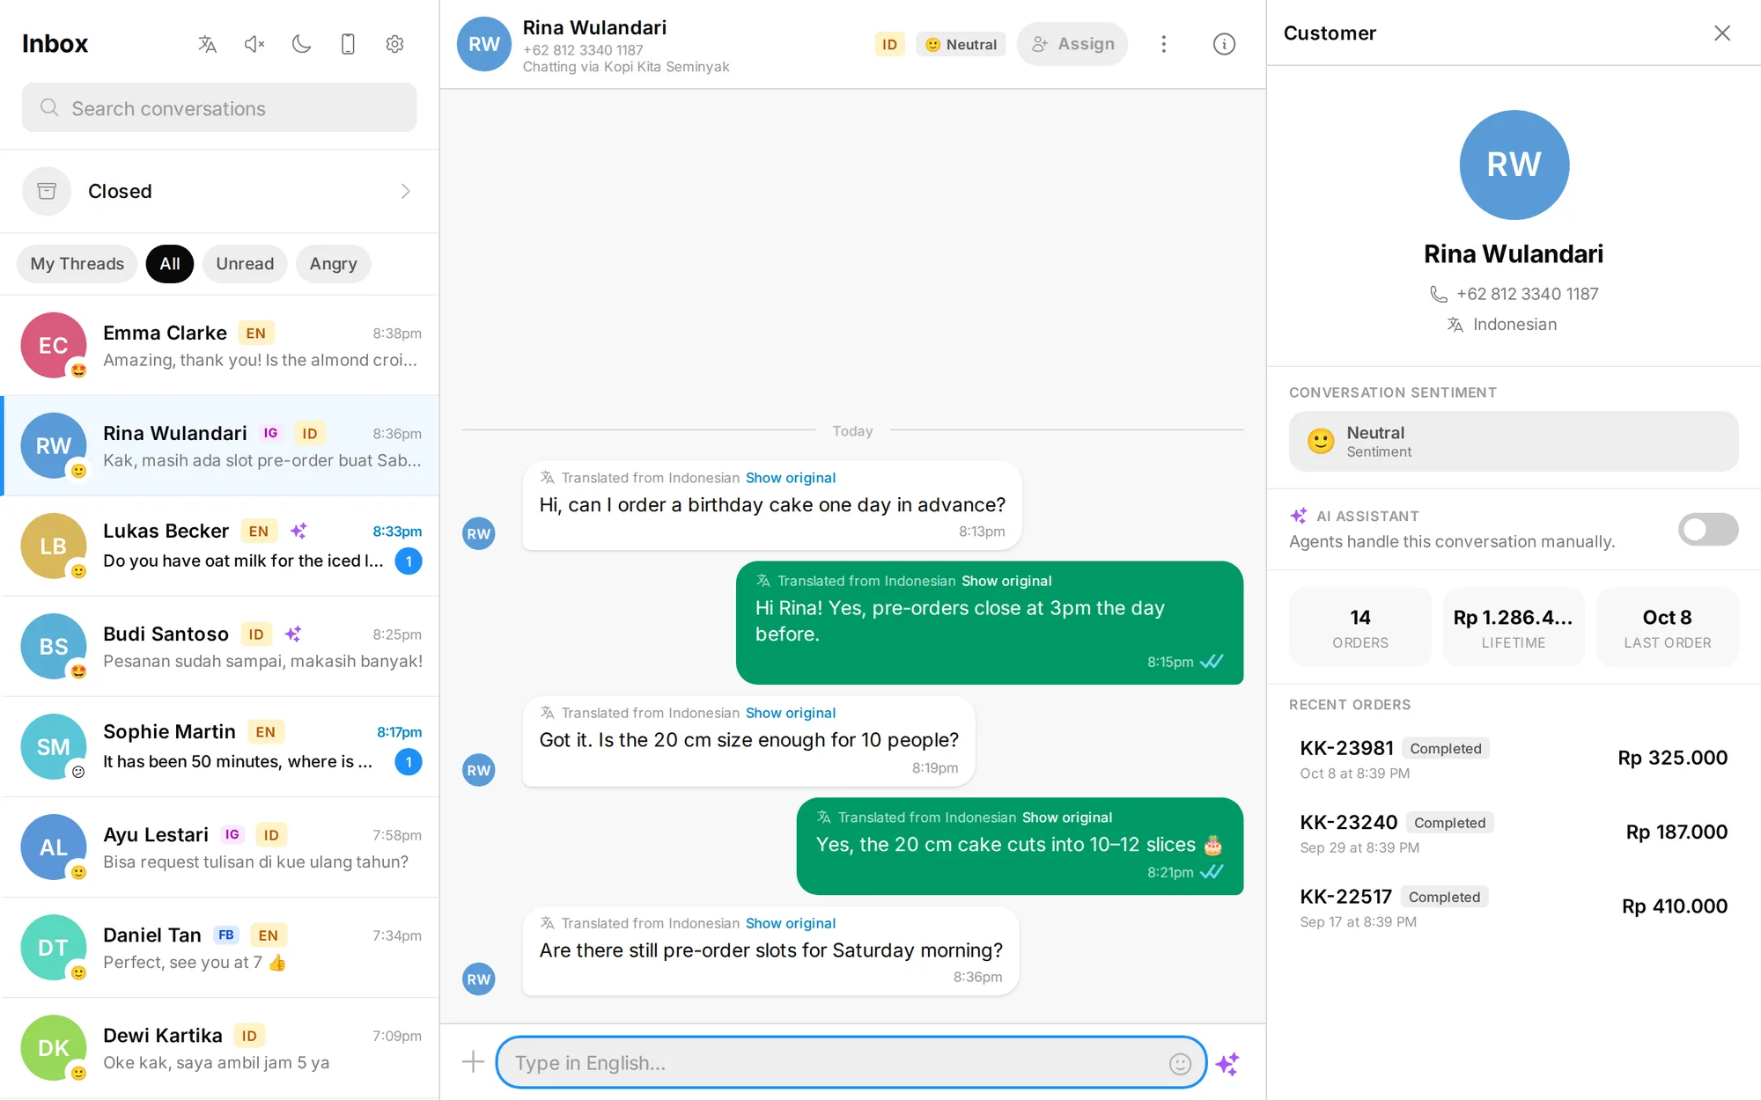Open recent order KK-22517
1761x1100 pixels.
coord(1514,906)
